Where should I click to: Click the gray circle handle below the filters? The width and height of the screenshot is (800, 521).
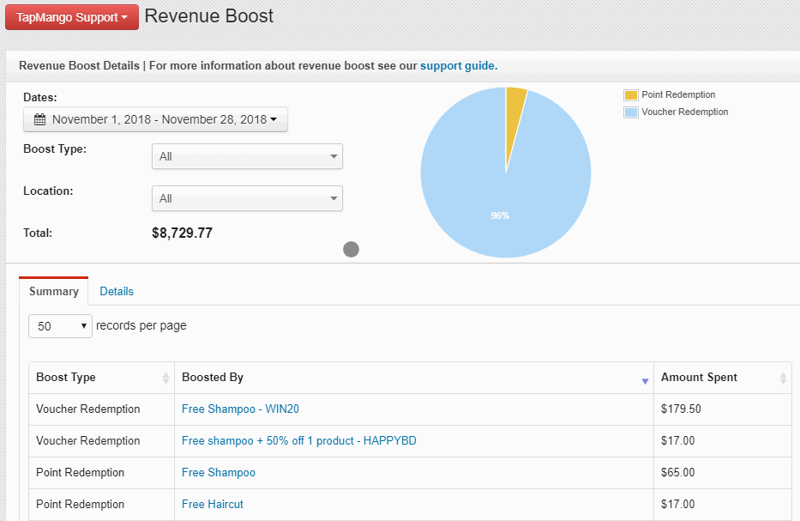coord(351,249)
